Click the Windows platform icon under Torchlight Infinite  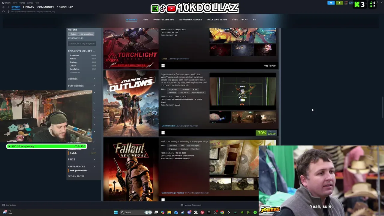point(163,66)
